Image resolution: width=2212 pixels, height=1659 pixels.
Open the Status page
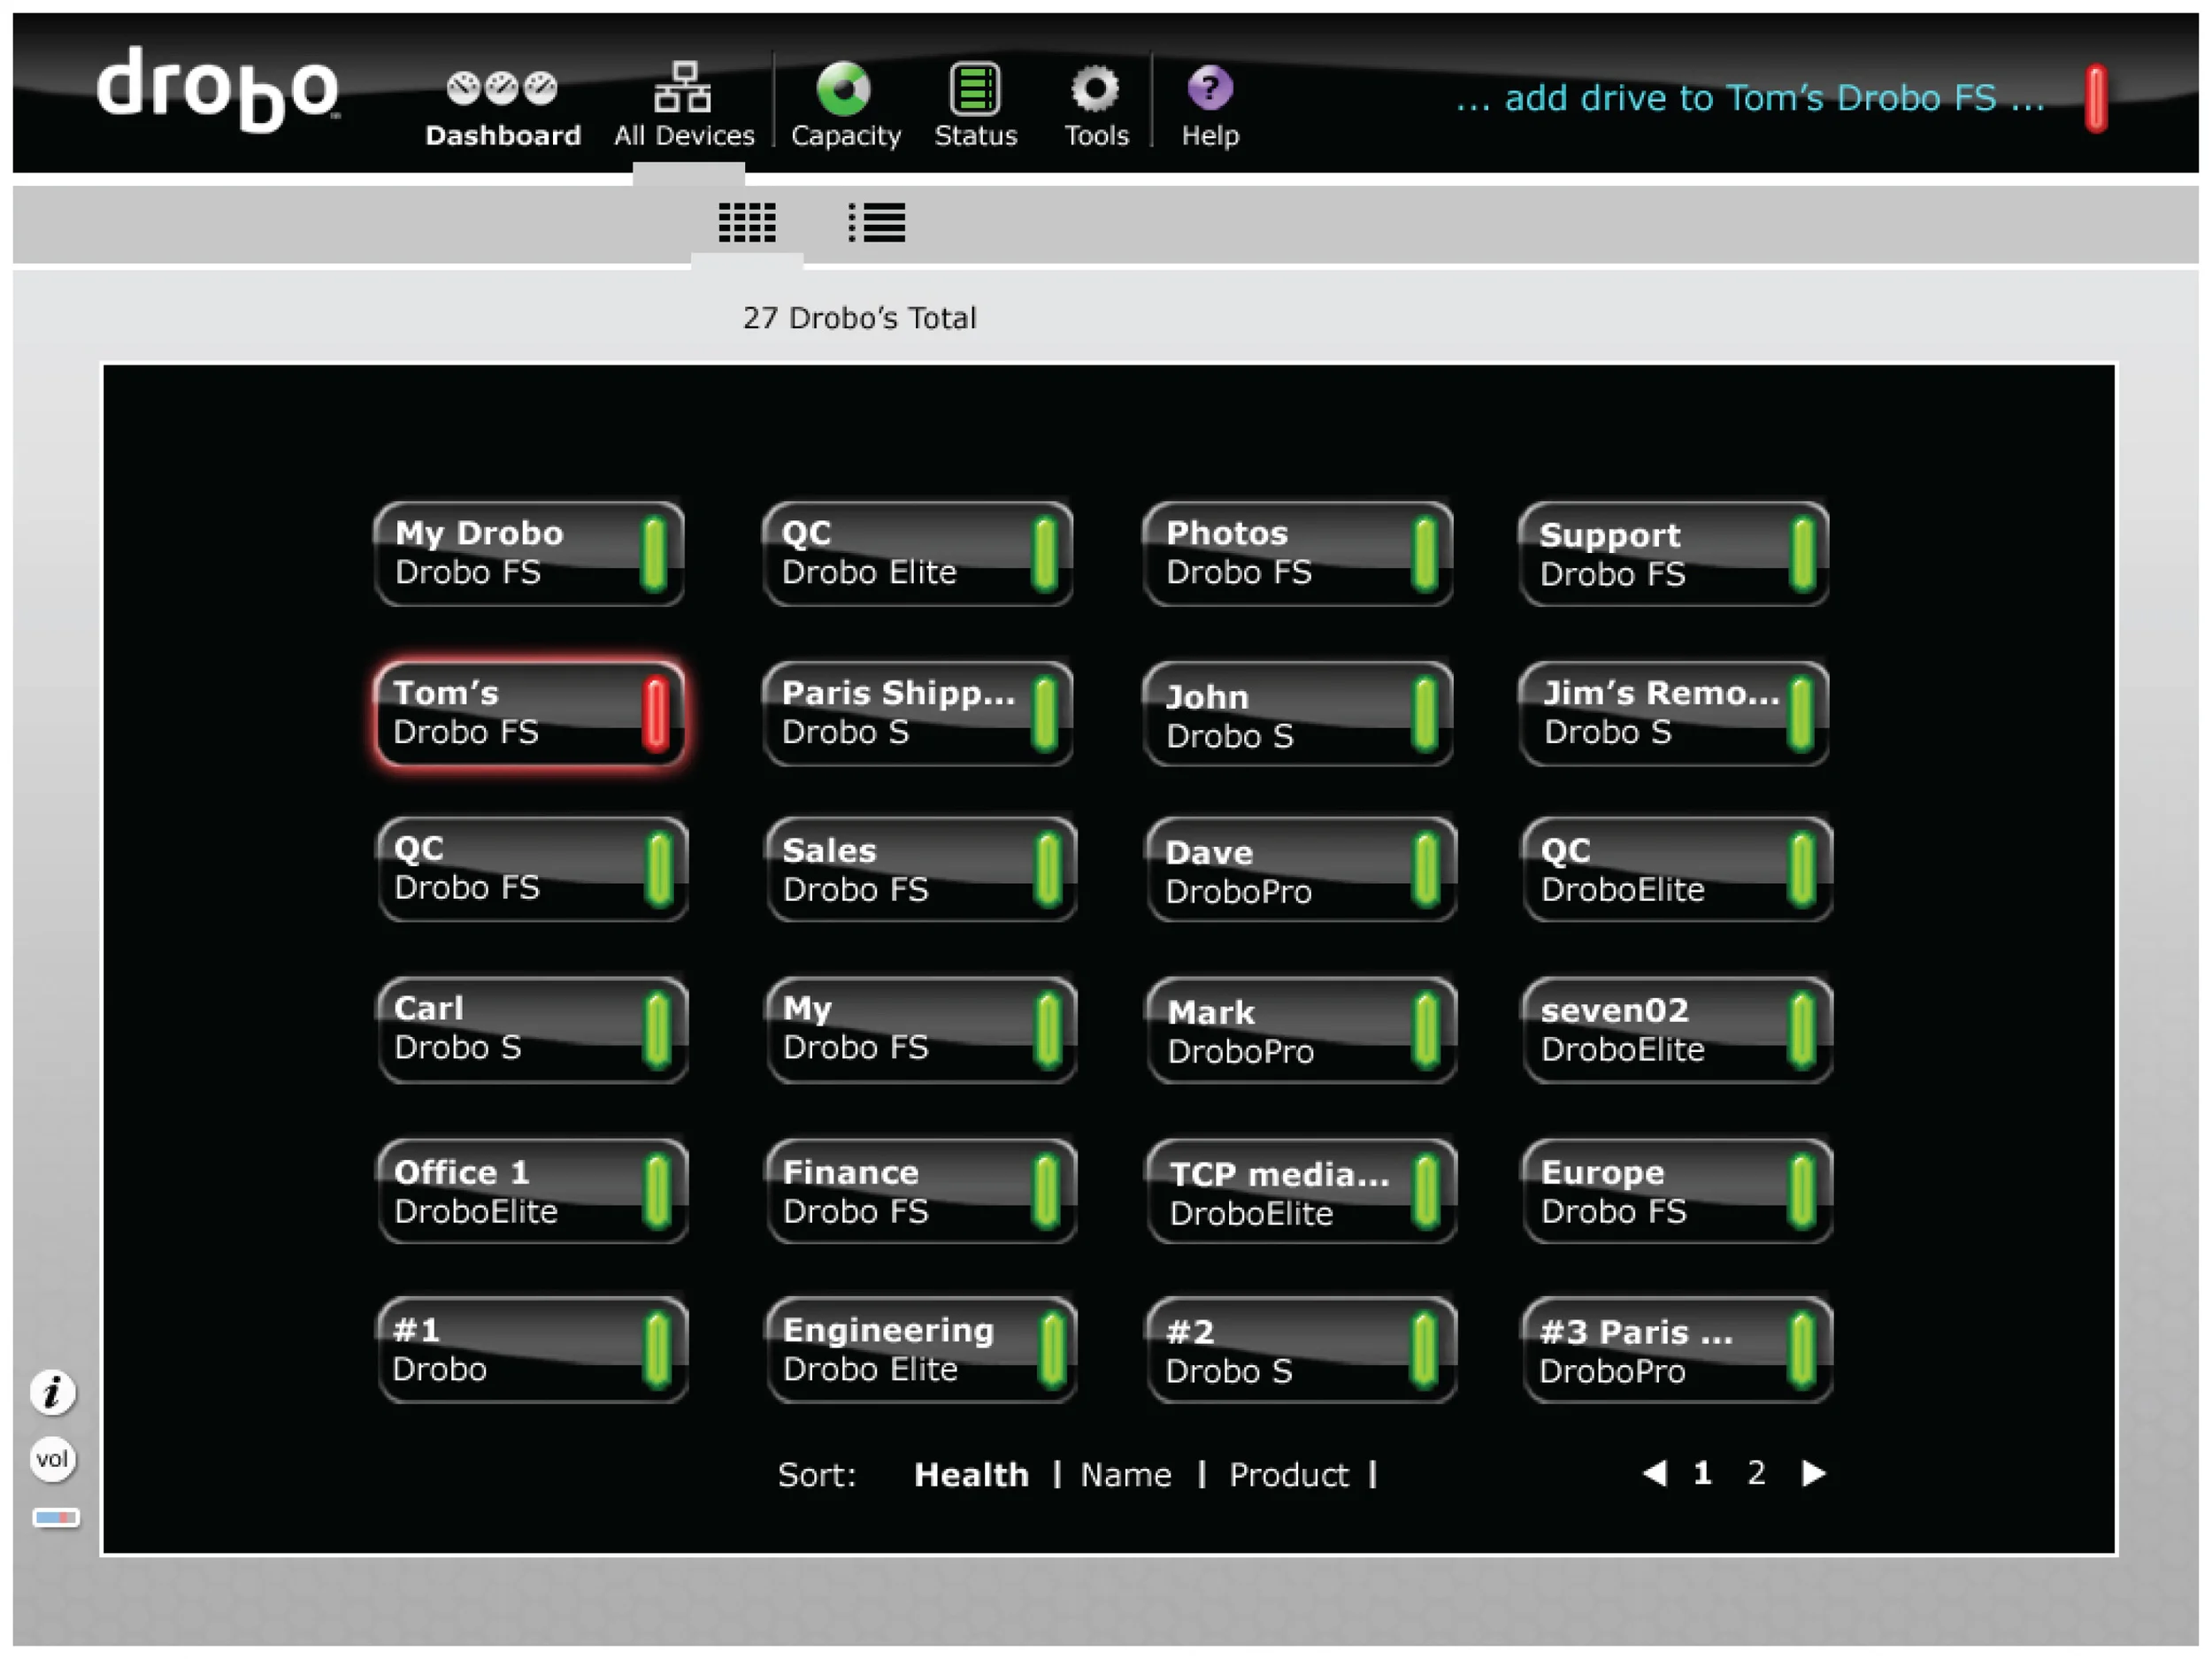[x=975, y=105]
